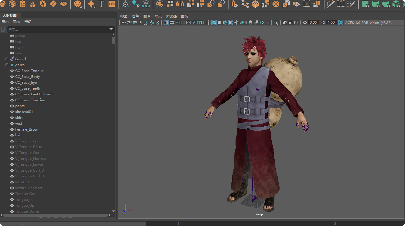This screenshot has width=405, height=226.
Task: Click the super shape star icon
Action: [x=91, y=4]
